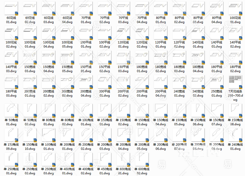This screenshot has height=176, width=245.
Task: Select the 单 50角线 01.dwg icon
Action: pos(11,111)
